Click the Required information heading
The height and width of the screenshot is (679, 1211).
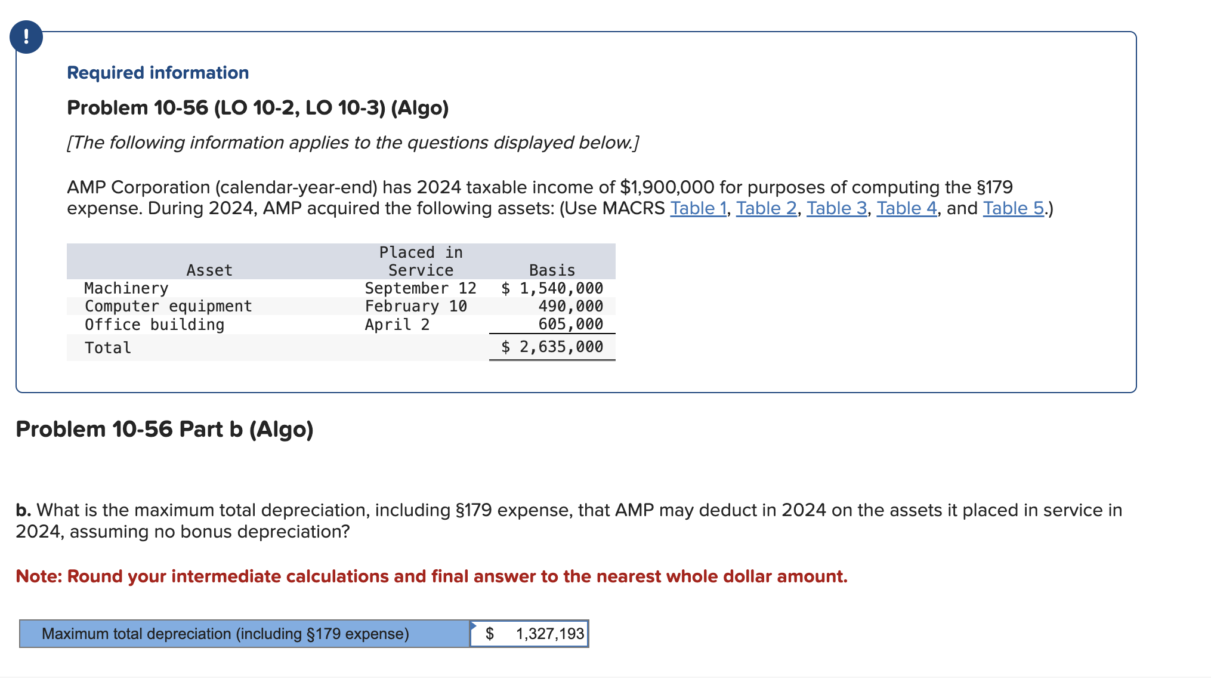157,73
